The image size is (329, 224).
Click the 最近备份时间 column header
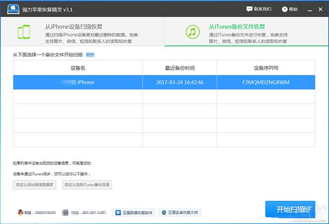coord(180,68)
